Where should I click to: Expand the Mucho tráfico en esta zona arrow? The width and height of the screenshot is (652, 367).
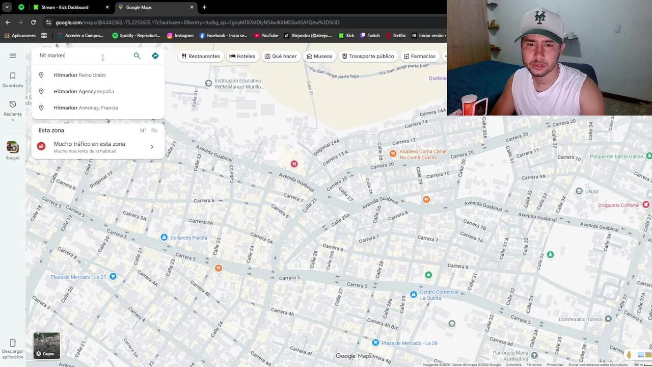152,147
